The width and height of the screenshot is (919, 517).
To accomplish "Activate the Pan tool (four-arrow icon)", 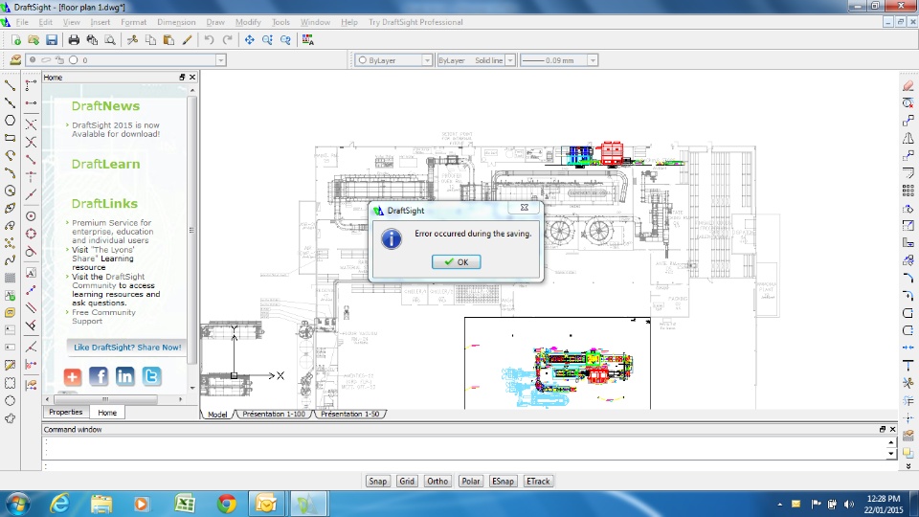I will 250,40.
